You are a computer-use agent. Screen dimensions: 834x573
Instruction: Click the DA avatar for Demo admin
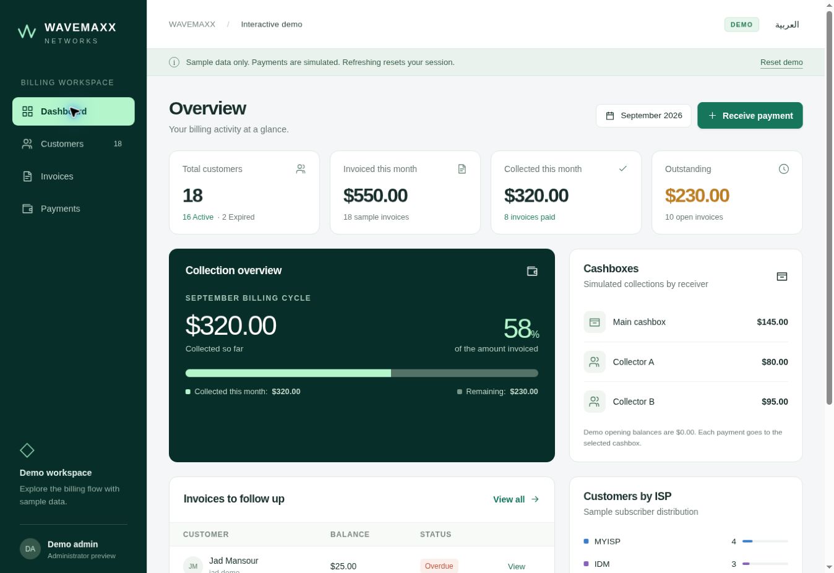pos(30,549)
